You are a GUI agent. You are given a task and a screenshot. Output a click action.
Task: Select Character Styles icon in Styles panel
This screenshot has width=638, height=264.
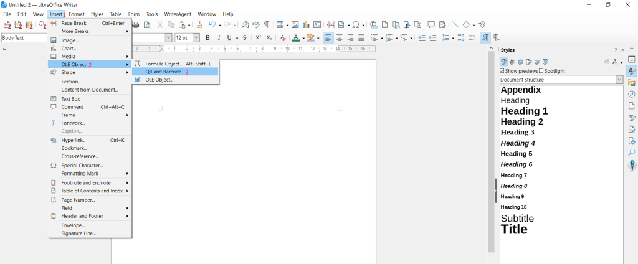coord(512,62)
